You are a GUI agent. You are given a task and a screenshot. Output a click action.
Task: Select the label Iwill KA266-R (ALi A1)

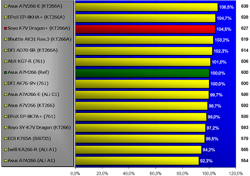click(32, 149)
